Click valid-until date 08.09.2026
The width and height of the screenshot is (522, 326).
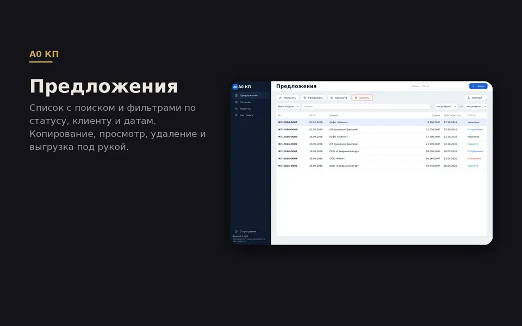[450, 166]
